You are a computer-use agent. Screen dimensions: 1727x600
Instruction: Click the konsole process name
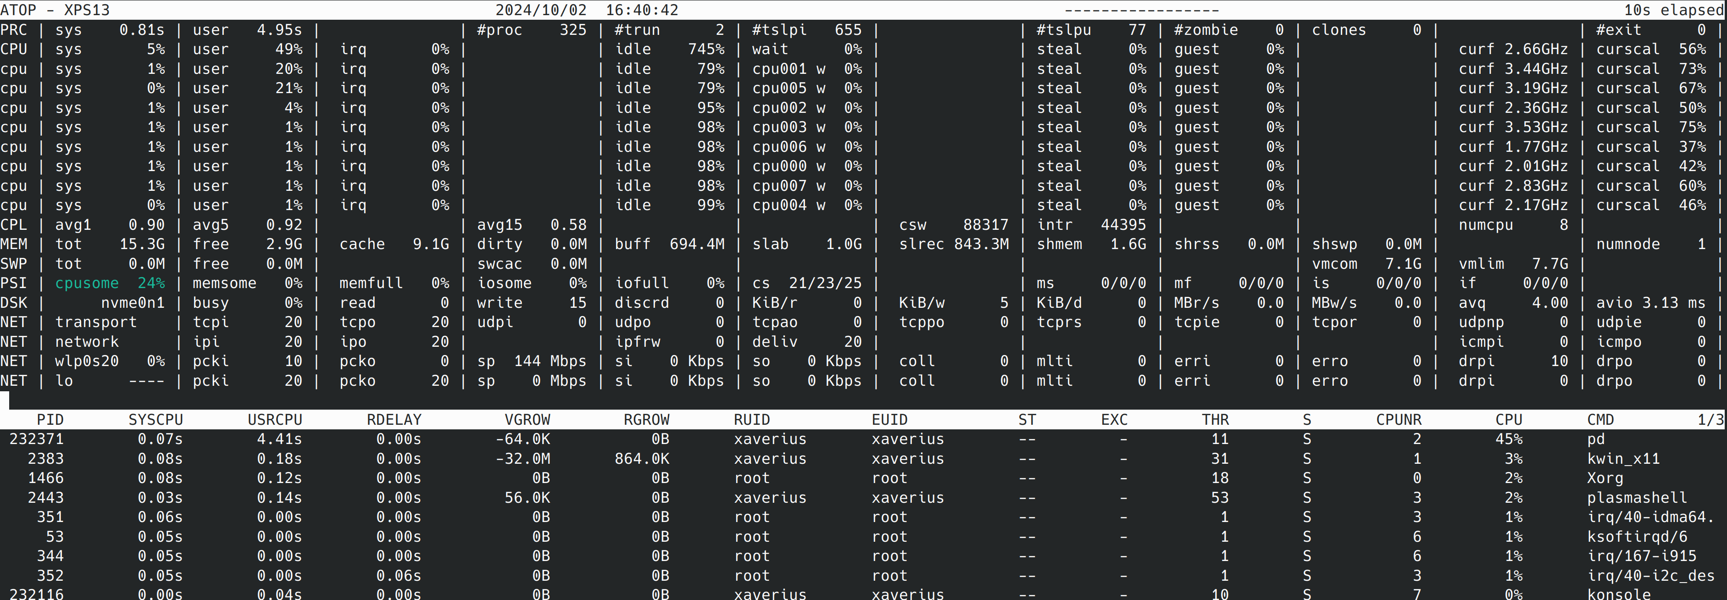[x=1618, y=594]
